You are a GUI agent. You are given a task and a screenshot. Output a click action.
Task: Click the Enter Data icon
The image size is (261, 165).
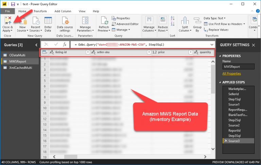point(48,21)
